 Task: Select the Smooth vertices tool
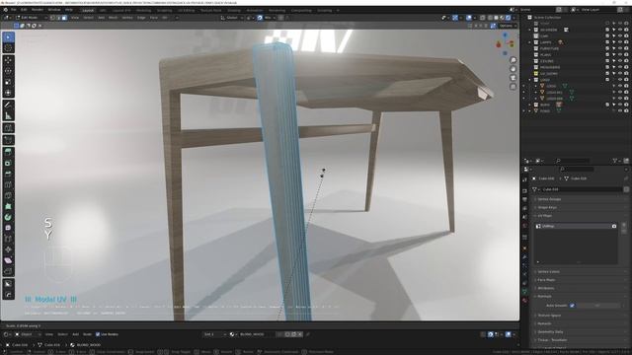tap(9, 228)
